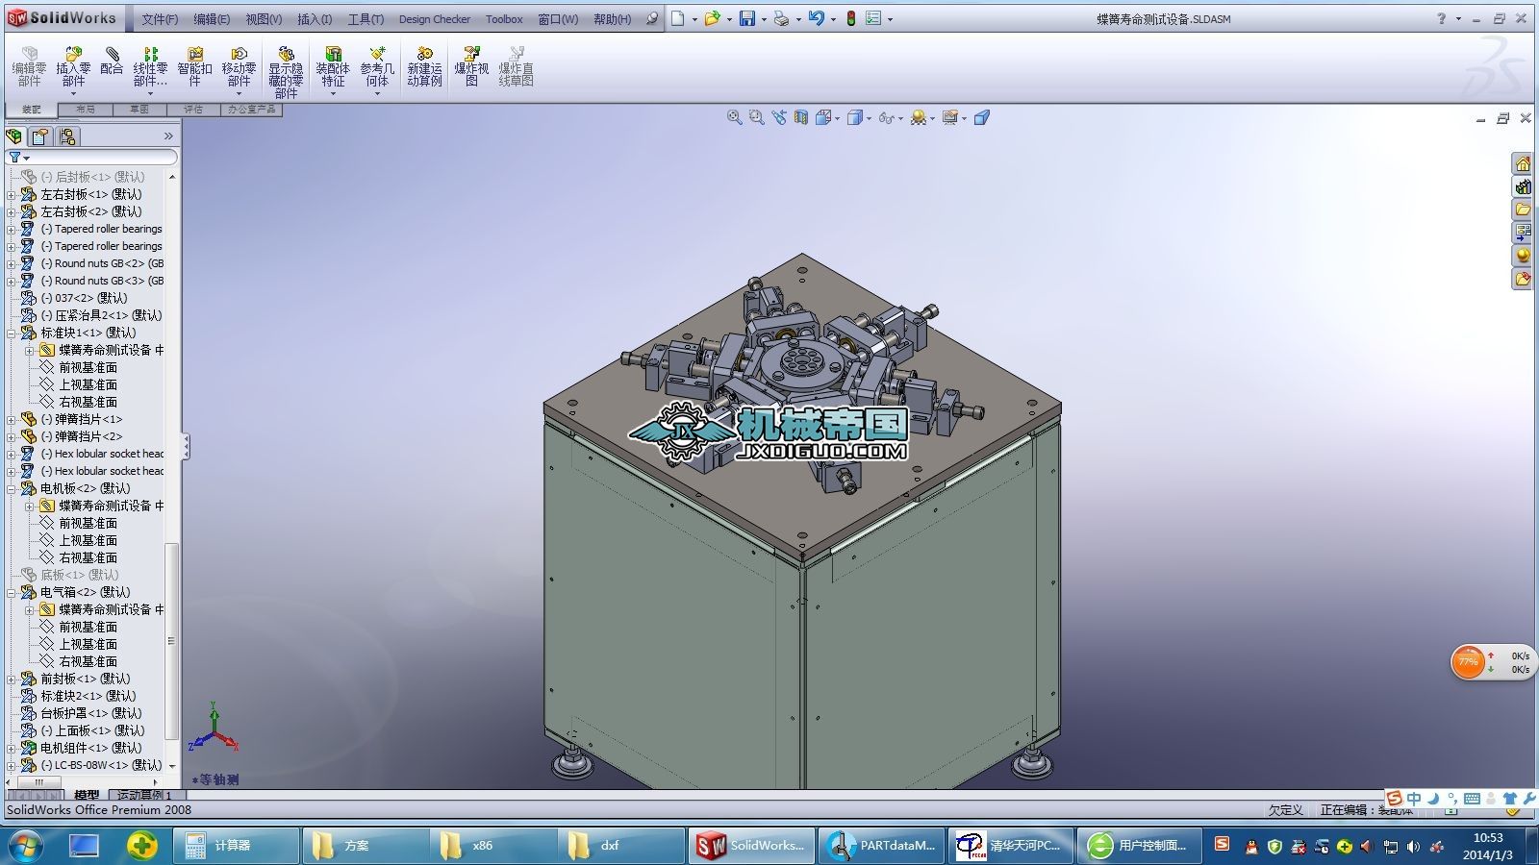Screen dimensions: 1539x865
Task: Toggle the Section View icon
Action: [x=800, y=117]
